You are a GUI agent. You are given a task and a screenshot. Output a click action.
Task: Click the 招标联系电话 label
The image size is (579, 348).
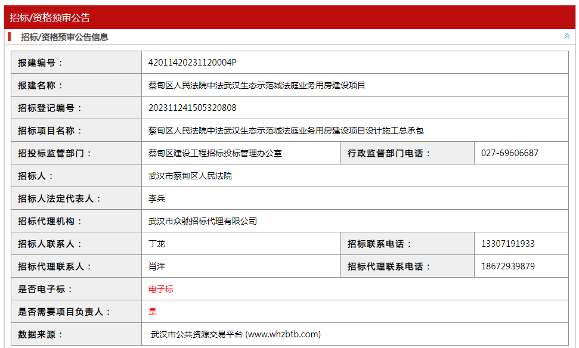tap(379, 244)
